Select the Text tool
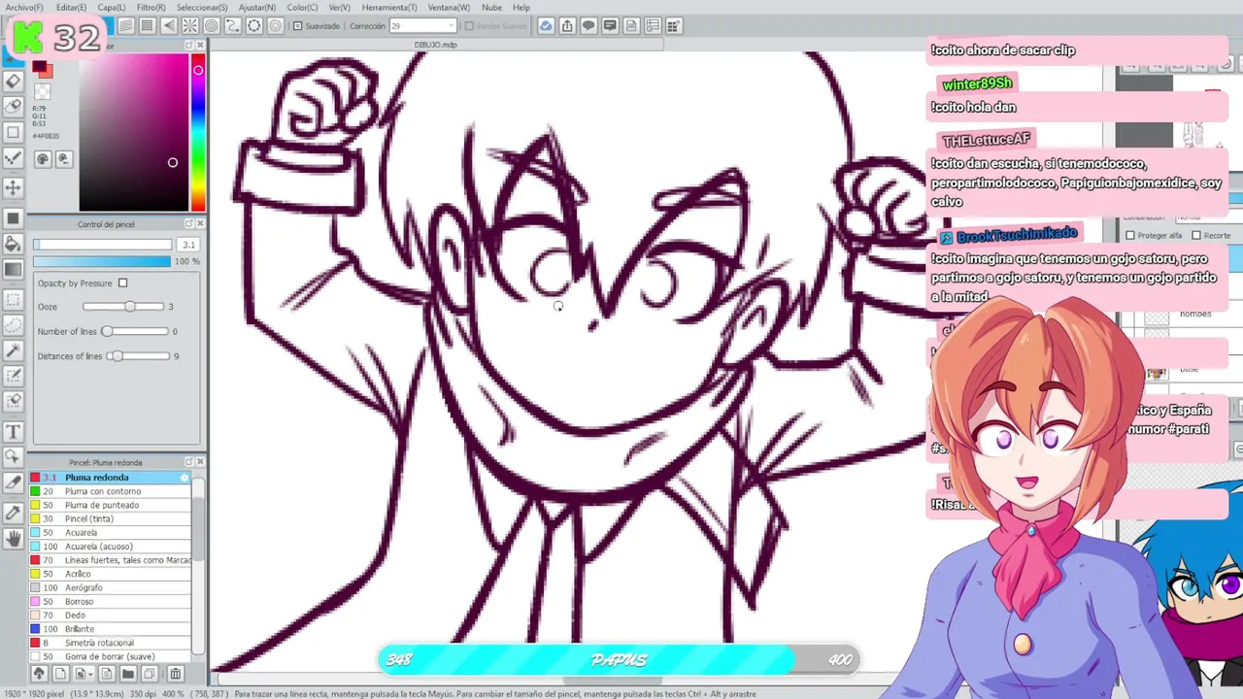The height and width of the screenshot is (699, 1243). (x=14, y=431)
